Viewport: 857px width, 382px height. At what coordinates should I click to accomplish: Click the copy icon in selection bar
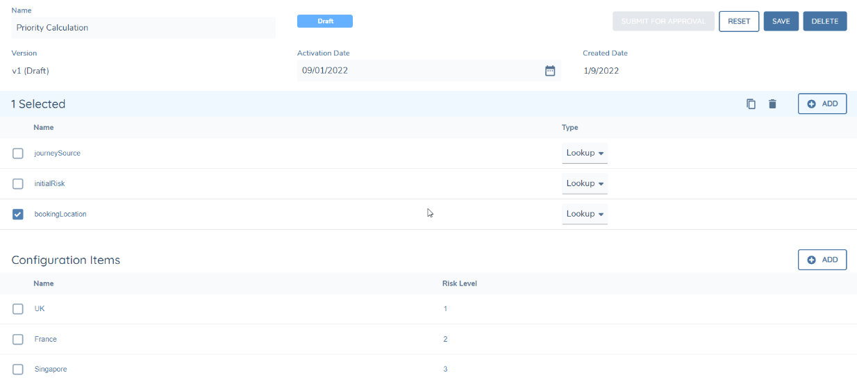(x=751, y=104)
